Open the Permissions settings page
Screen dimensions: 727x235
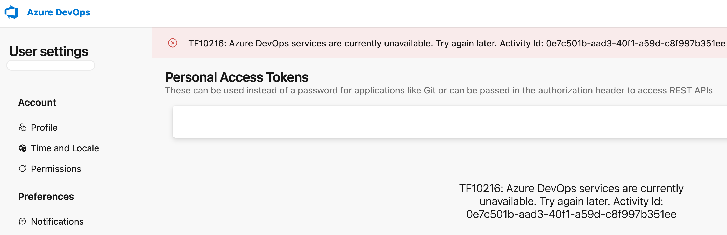coord(56,169)
